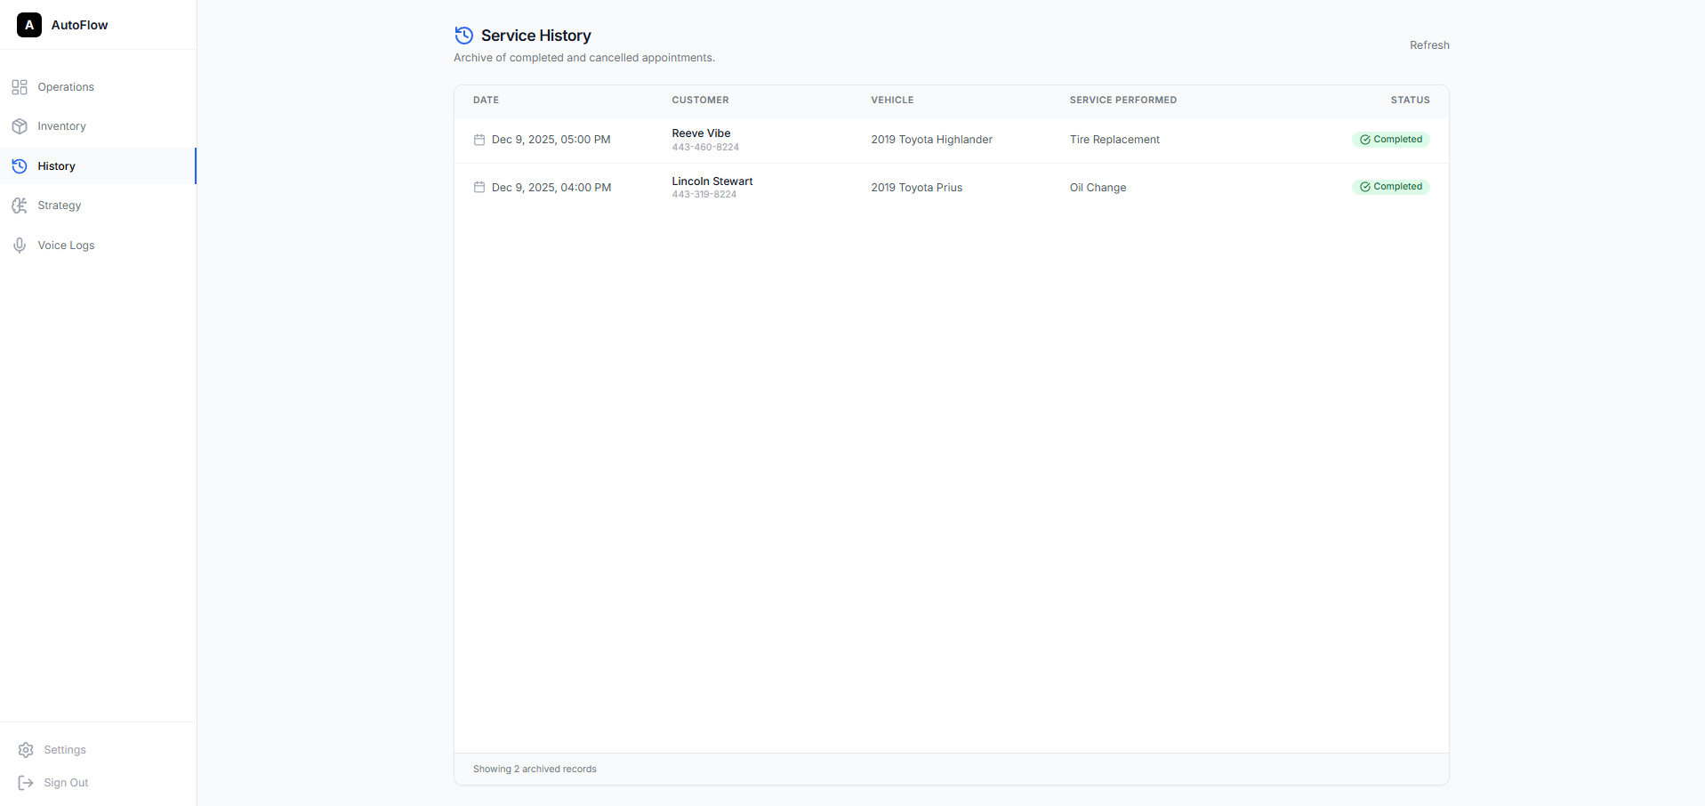1705x806 pixels.
Task: Select the Sign Out link
Action: (66, 783)
